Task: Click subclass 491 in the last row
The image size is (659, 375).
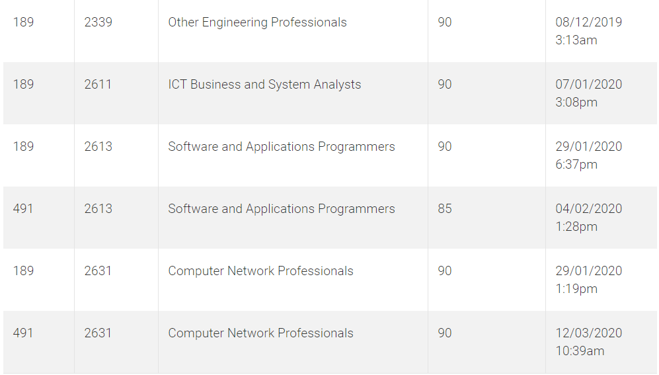Action: (23, 333)
